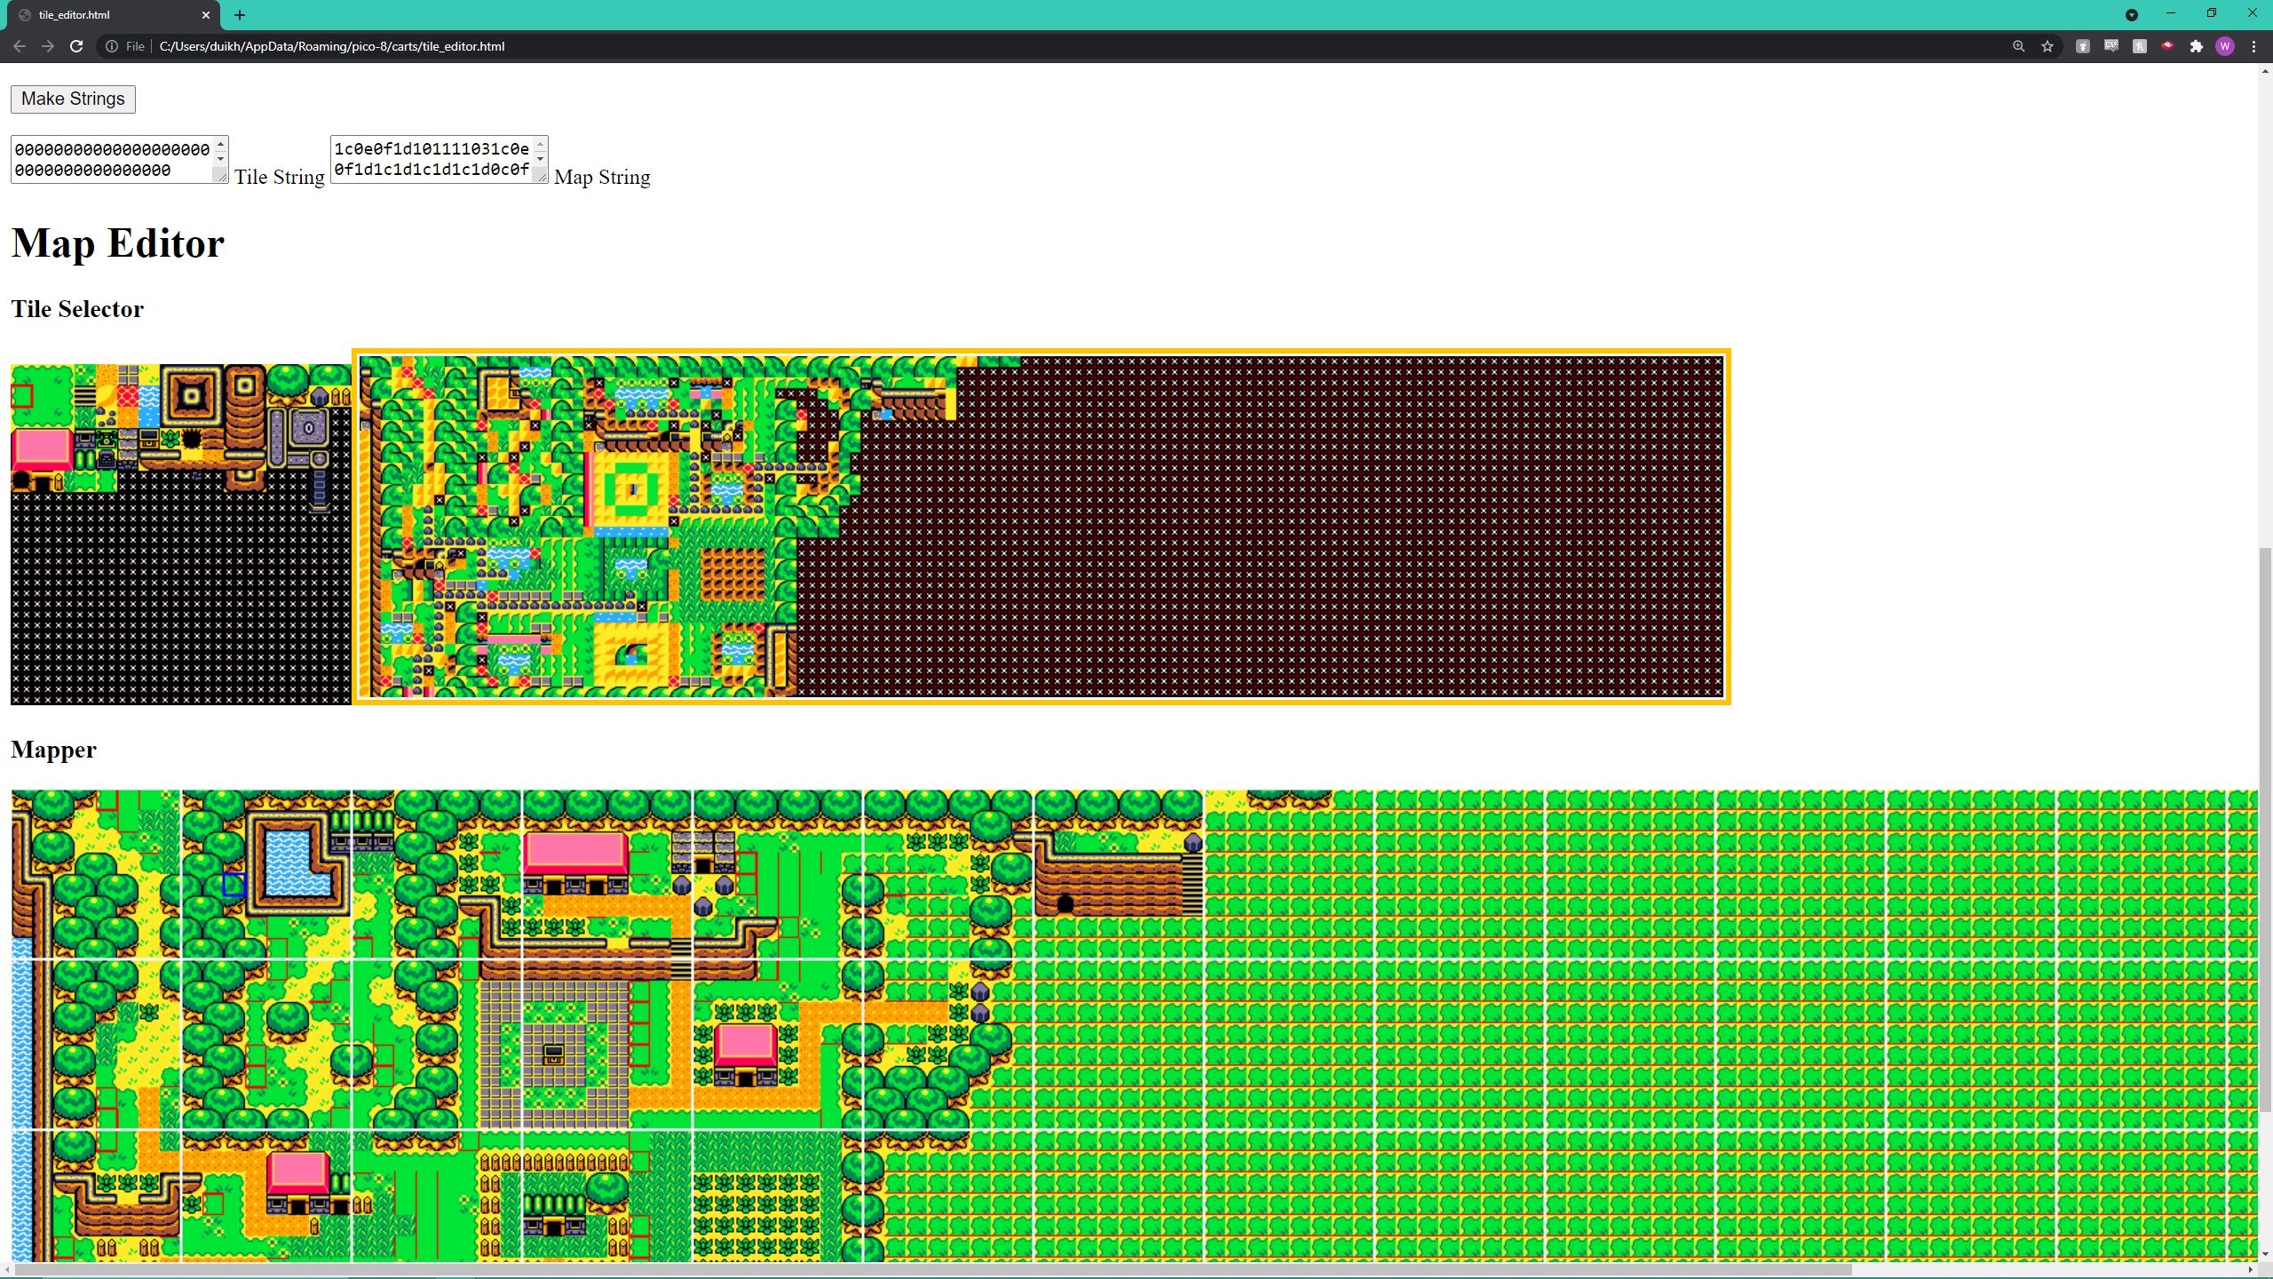Screen dimensions: 2273x1279
Task: Select the green leafy plant tile
Action: [170, 439]
